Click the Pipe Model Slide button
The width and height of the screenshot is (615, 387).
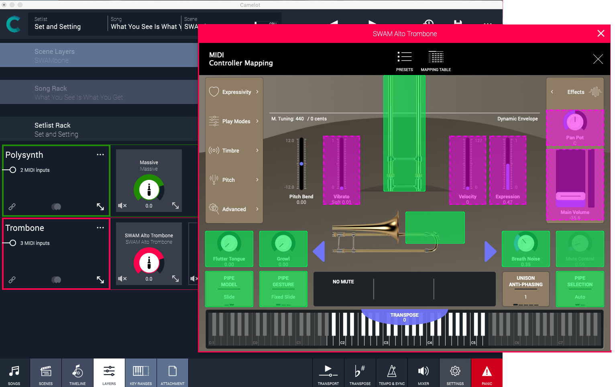pos(229,289)
